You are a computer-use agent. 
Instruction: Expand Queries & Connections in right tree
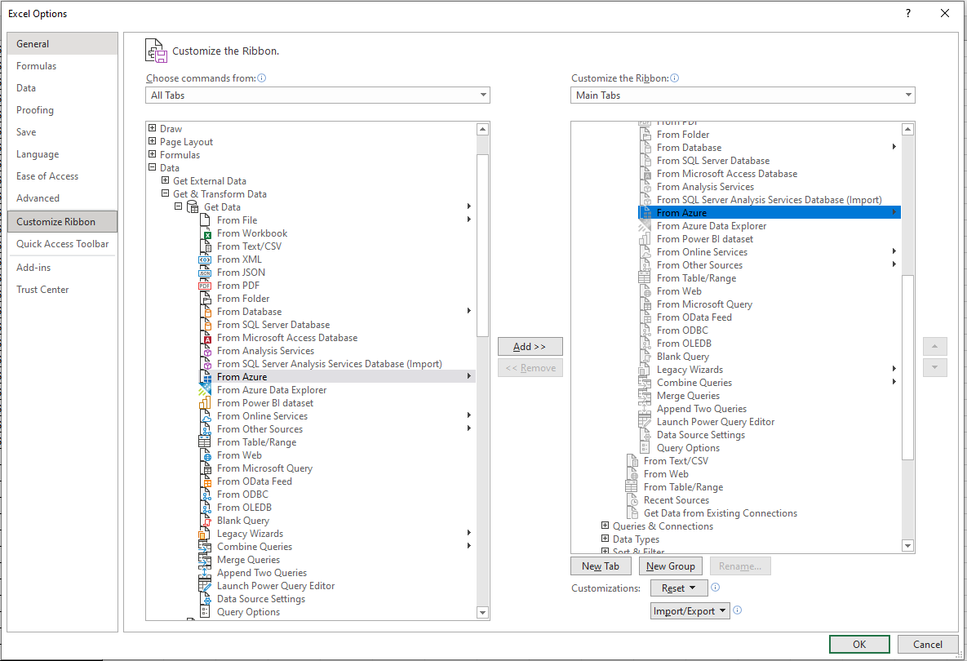coord(605,526)
